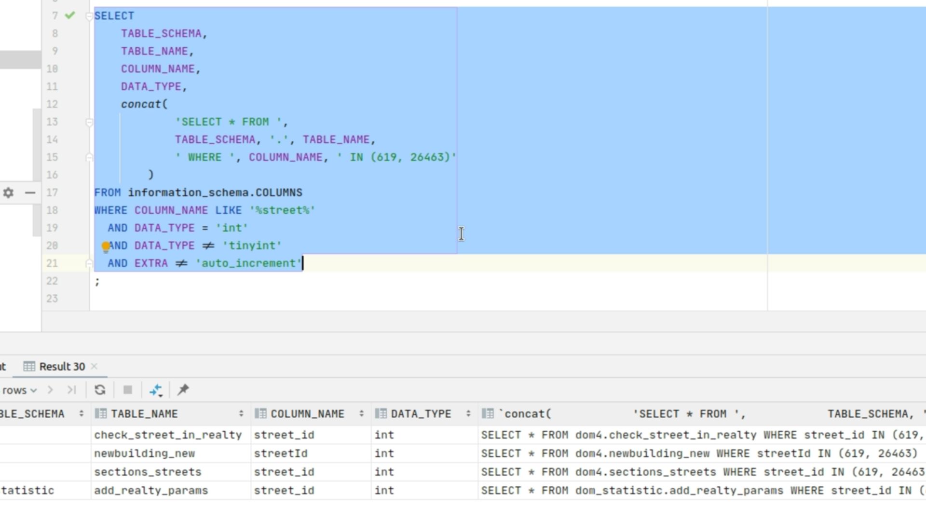Image resolution: width=926 pixels, height=521 pixels.
Task: Click the fold end marker on line 15
Action: 89,157
